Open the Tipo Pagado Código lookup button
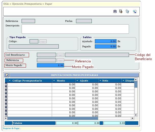 (43, 41)
